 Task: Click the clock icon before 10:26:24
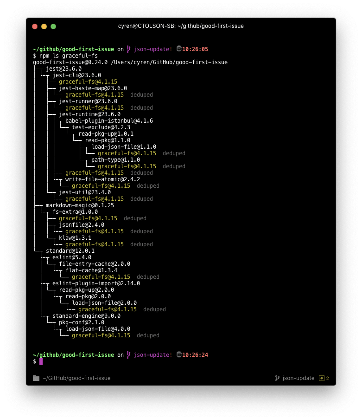pos(179,354)
